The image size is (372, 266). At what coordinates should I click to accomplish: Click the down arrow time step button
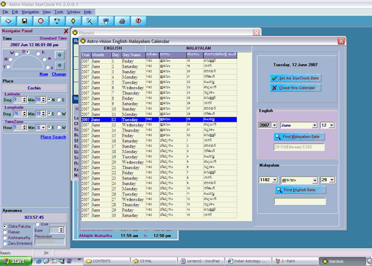coord(60,65)
